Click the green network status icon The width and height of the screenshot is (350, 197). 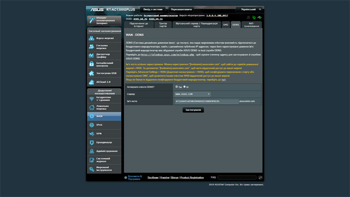click(254, 18)
